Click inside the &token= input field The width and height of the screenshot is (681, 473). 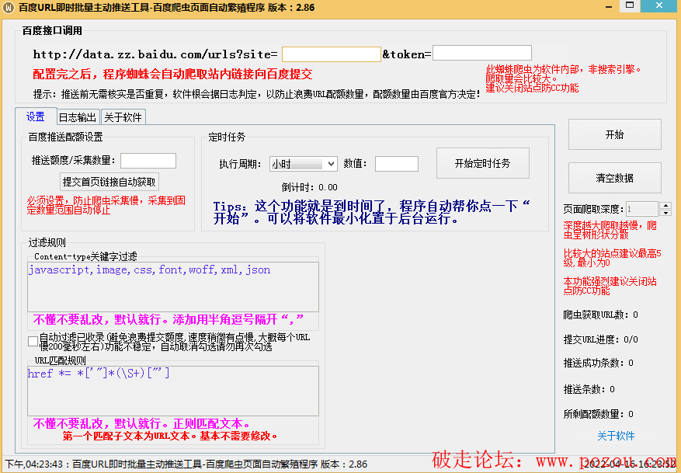click(x=482, y=53)
